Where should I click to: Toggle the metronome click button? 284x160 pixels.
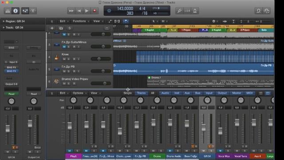tap(195, 11)
